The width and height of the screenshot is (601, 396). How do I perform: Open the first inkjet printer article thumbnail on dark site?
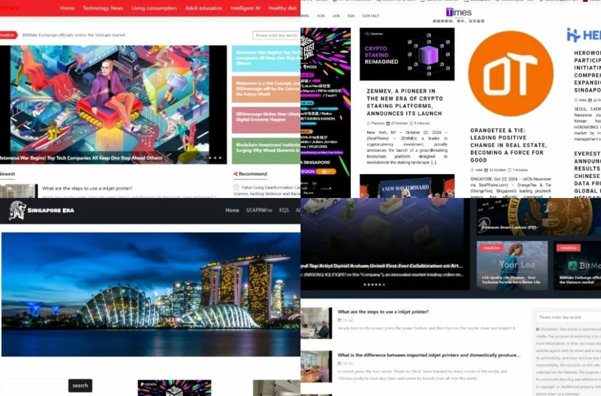tap(316, 323)
